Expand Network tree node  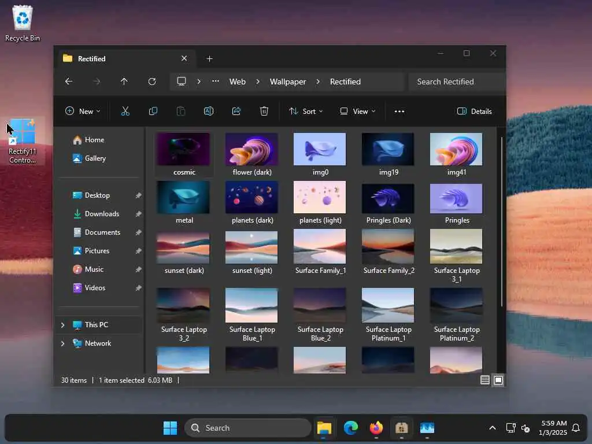62,343
